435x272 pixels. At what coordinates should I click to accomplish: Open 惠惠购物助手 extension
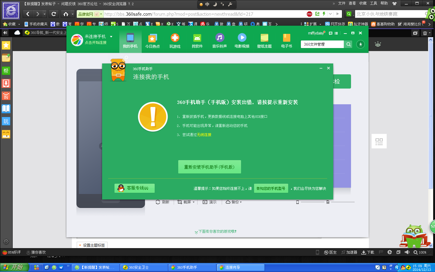point(383,24)
